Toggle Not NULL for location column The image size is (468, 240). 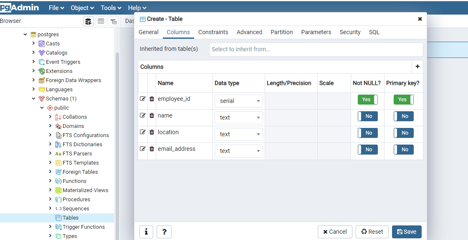368,133
